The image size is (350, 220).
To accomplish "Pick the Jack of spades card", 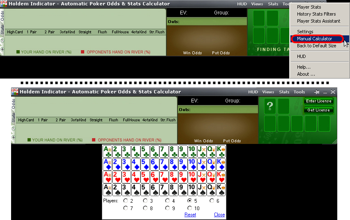I will coord(202,190).
